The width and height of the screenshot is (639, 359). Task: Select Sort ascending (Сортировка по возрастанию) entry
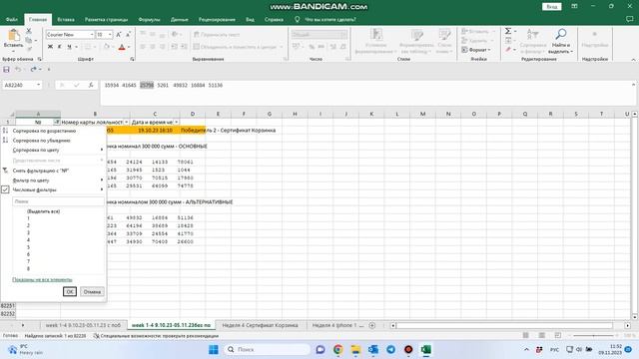point(44,131)
